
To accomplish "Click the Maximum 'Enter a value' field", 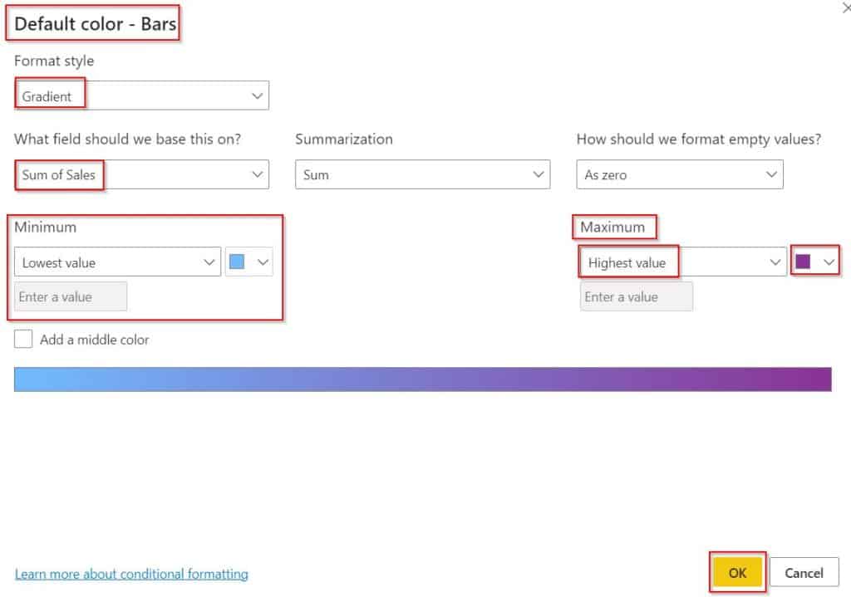I will [x=636, y=296].
